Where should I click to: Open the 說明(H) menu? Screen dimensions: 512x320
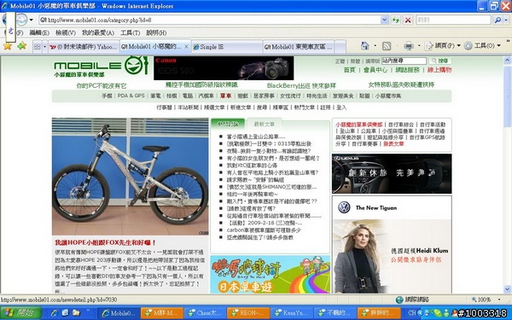tap(156, 33)
